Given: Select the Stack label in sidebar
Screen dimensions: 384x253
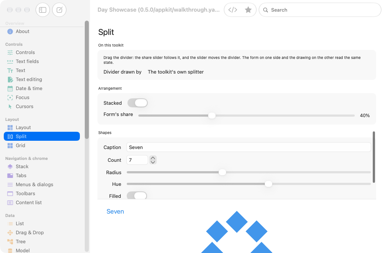Looking at the screenshot, I should 22,166.
